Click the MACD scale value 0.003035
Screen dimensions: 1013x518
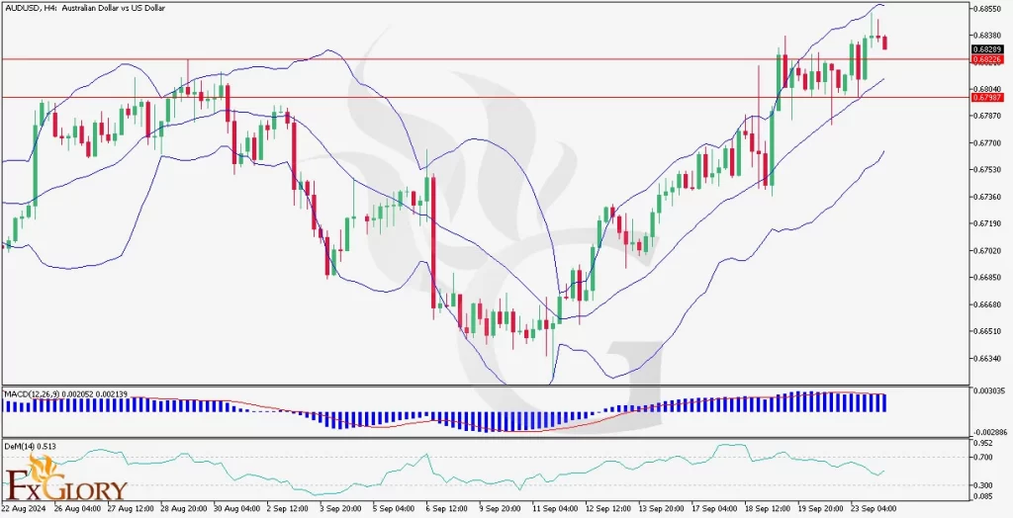click(988, 391)
